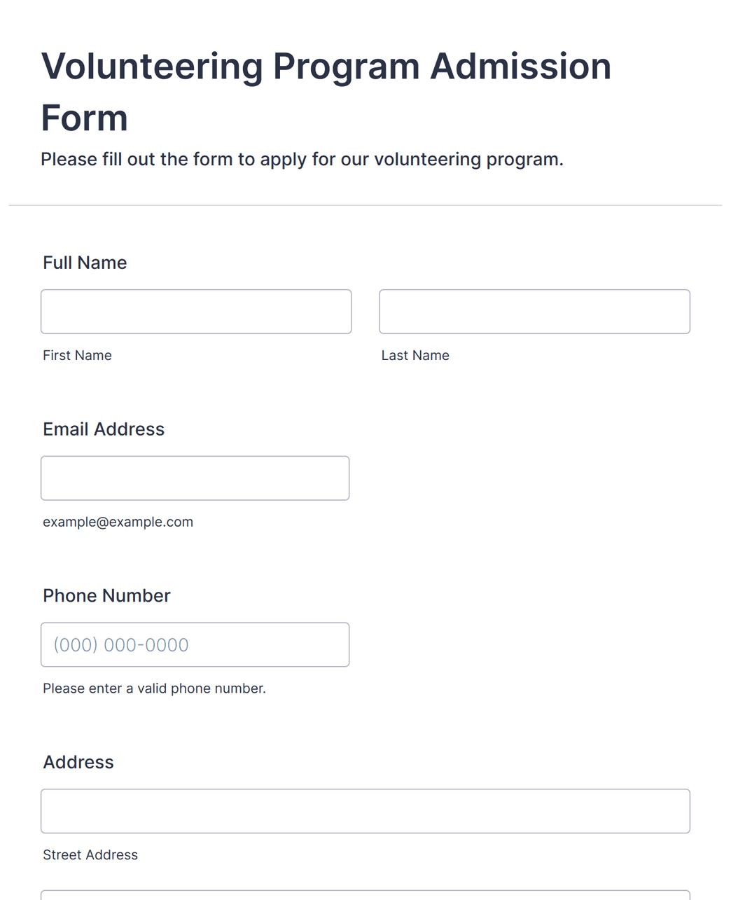Click the "Last Name" sublabel text
Screen dimensions: 731x900
[x=415, y=355]
